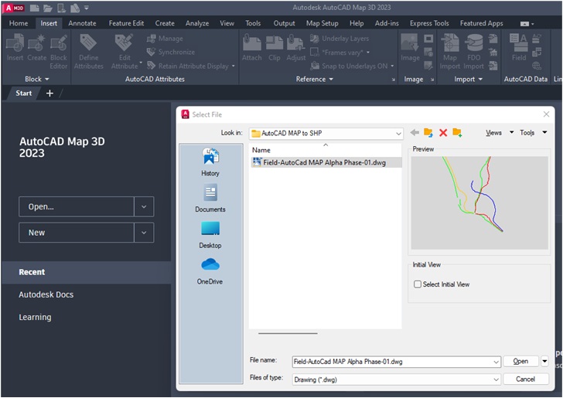This screenshot has height=398, width=563.
Task: Click the Cancel button
Action: pyautogui.click(x=526, y=379)
